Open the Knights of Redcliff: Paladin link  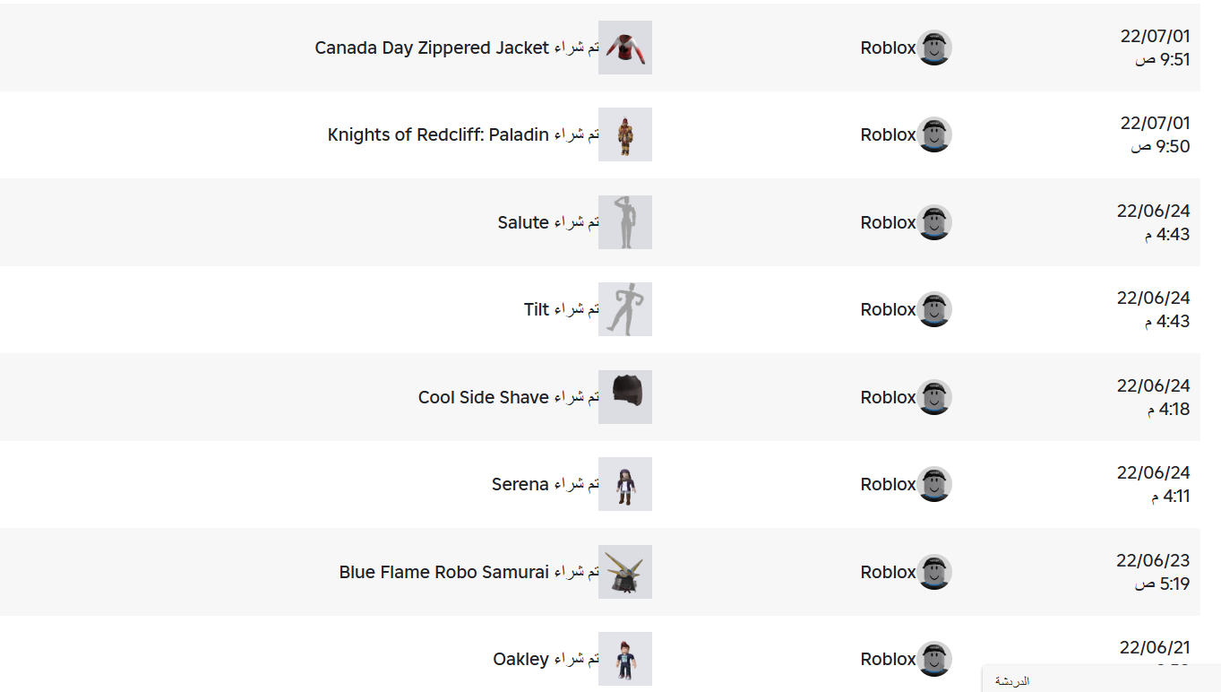tap(438, 135)
